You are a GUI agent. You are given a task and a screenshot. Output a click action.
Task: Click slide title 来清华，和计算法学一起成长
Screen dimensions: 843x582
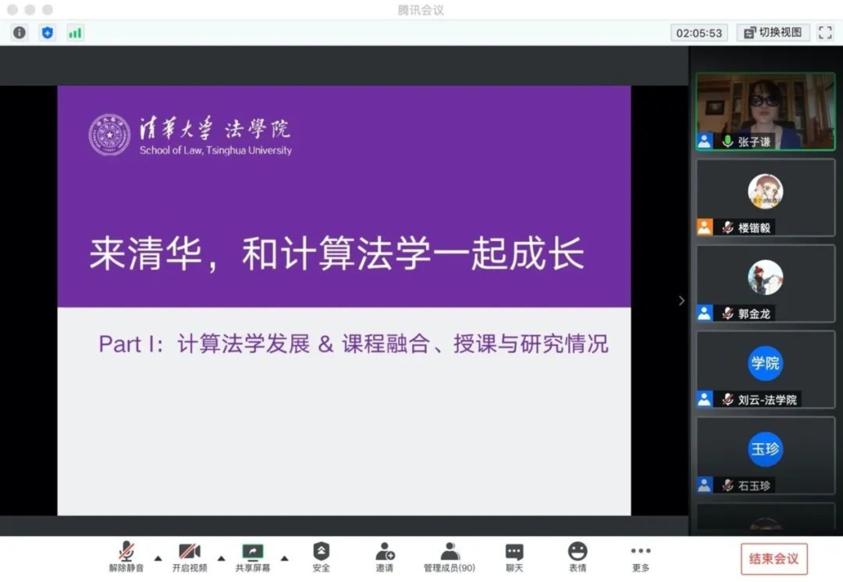[x=337, y=254]
